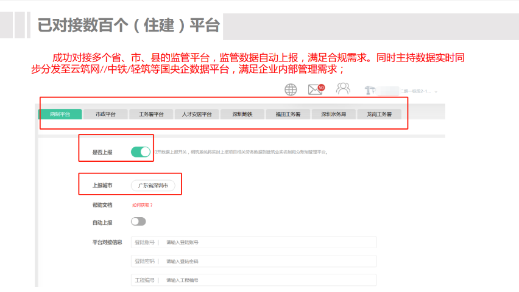Click the 登陆账号 input field
Image resolution: width=519 pixels, height=292 pixels.
[268, 242]
